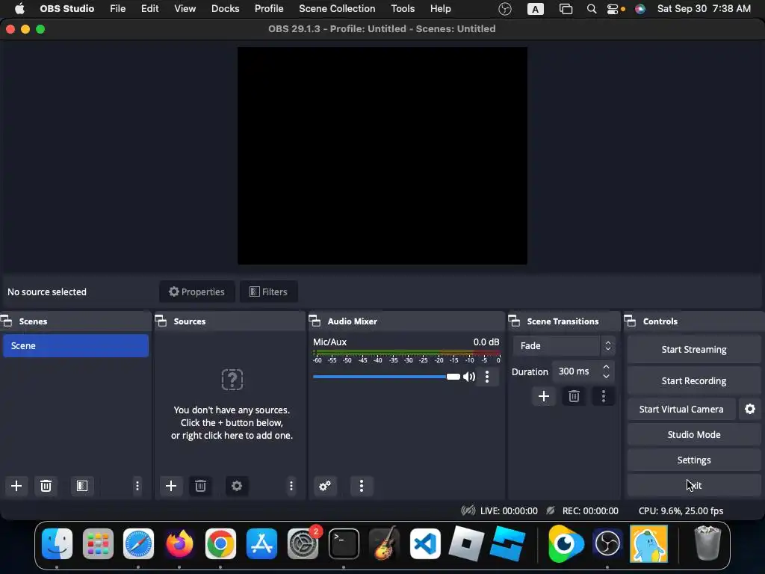Open Visual Studio Code from the Dock
Image resolution: width=765 pixels, height=574 pixels.
pyautogui.click(x=425, y=543)
